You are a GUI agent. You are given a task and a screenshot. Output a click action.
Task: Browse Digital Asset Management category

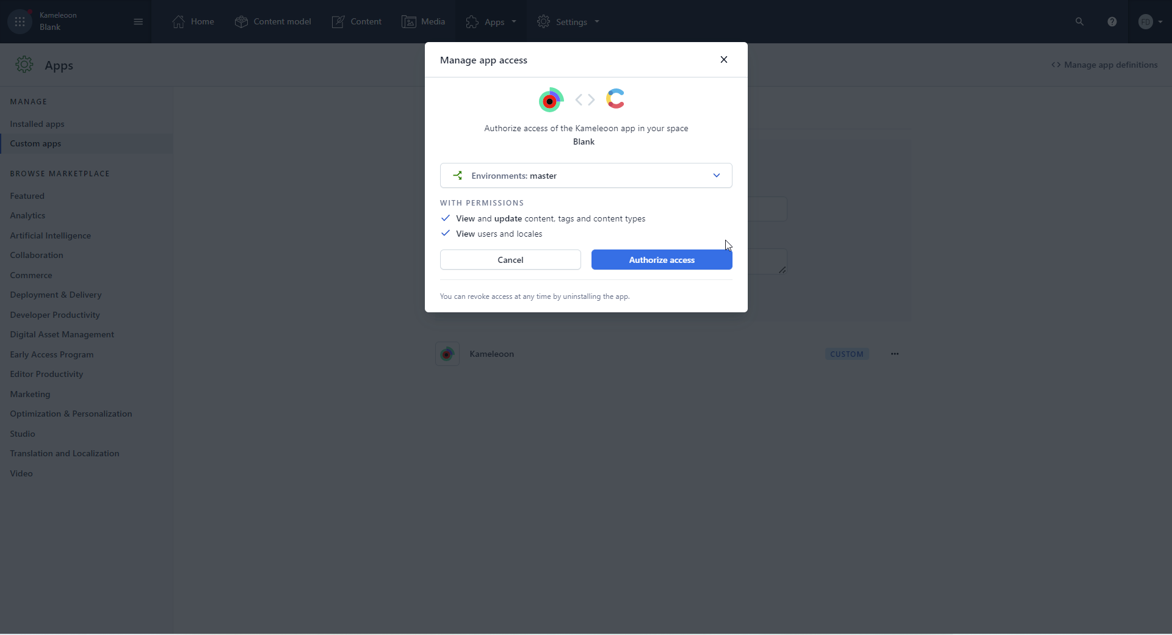click(62, 334)
